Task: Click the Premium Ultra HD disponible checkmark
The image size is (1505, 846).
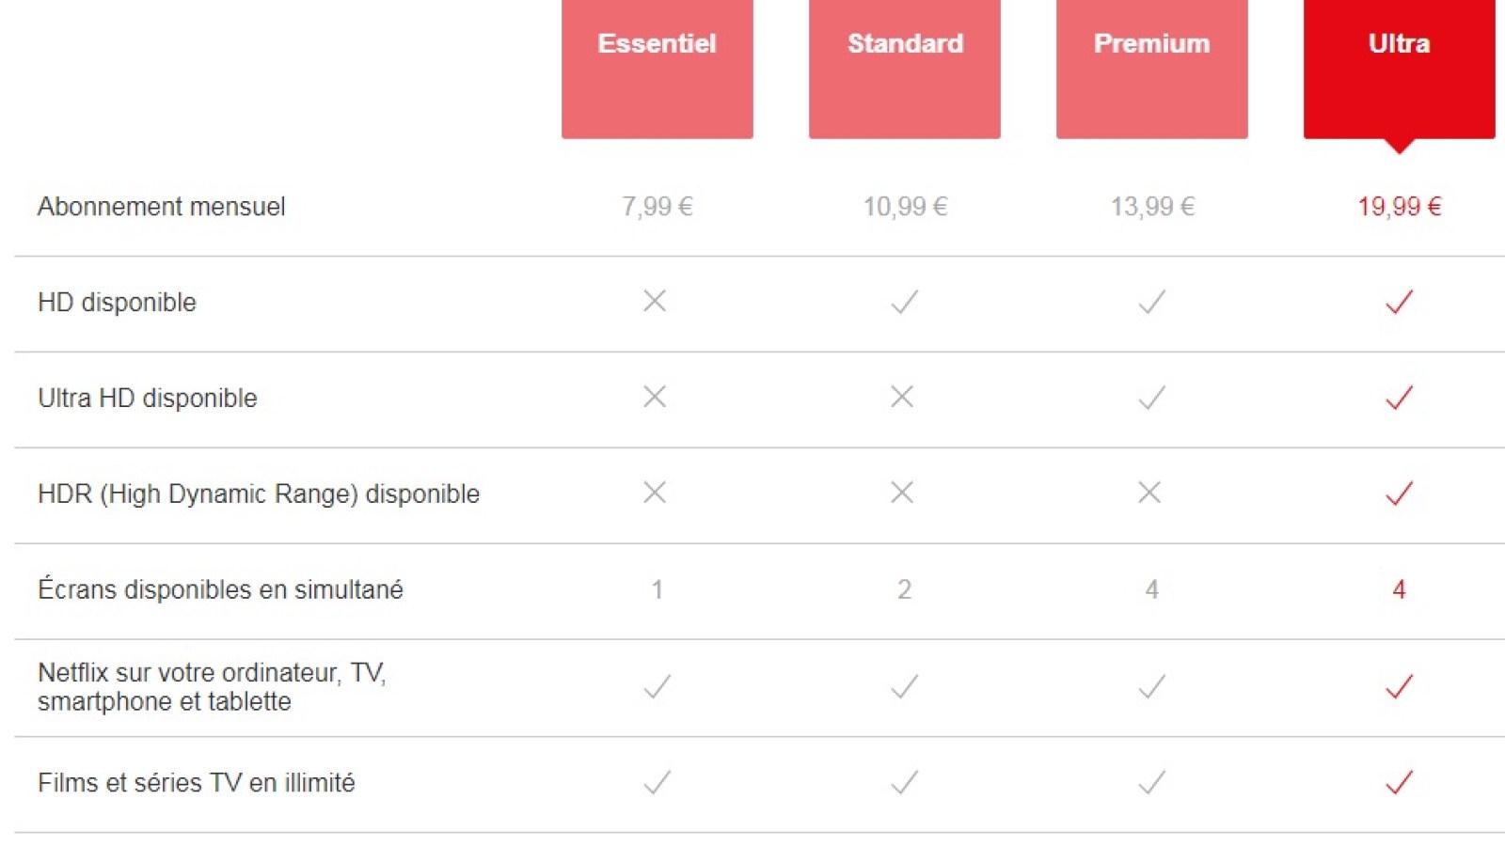Action: [x=1151, y=398]
